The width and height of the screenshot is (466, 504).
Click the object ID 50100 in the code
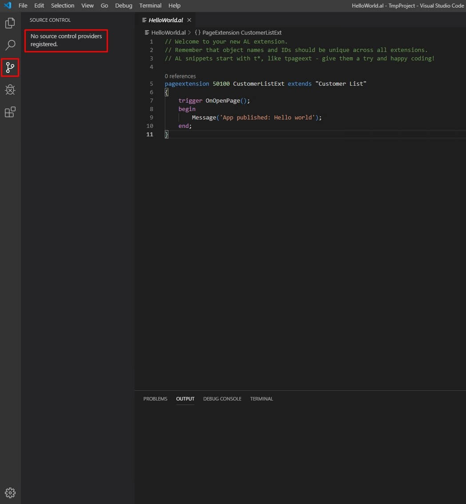(221, 83)
